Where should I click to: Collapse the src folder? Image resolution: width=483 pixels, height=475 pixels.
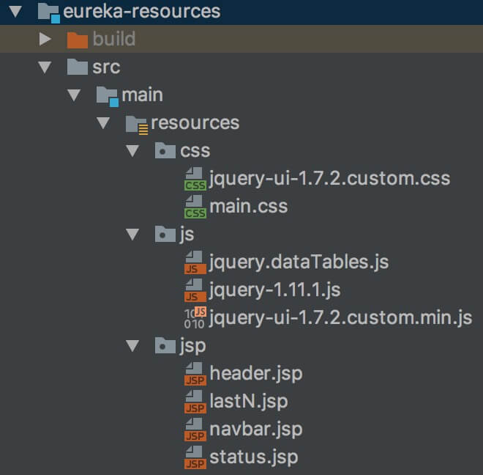(x=45, y=67)
